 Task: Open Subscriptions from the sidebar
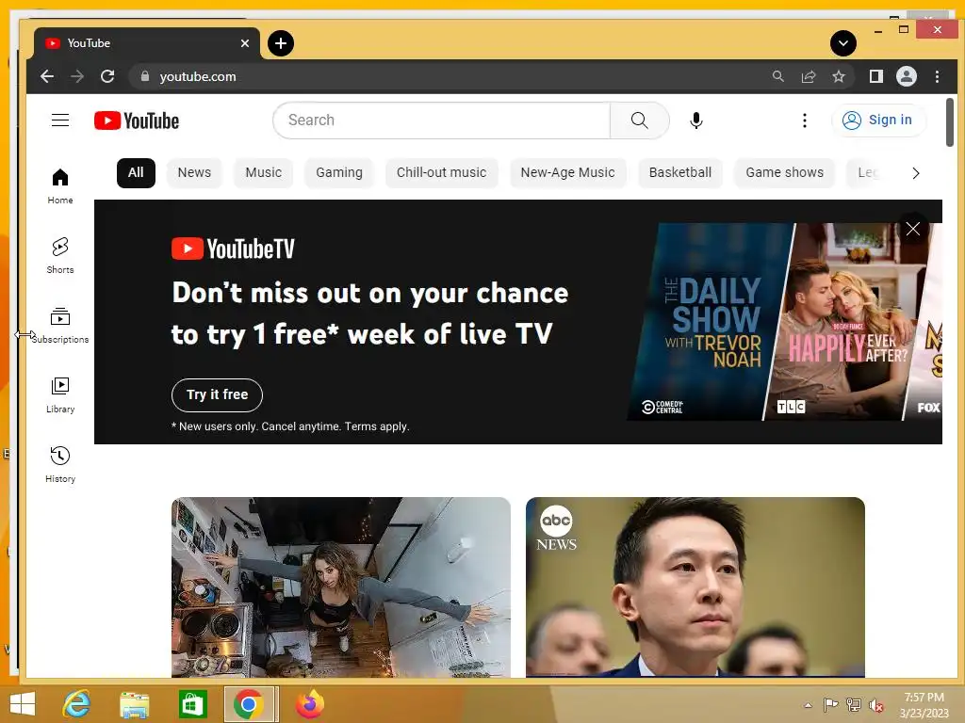(x=60, y=325)
